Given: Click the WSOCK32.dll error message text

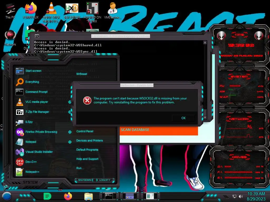Looking at the screenshot, I should point(140,100).
